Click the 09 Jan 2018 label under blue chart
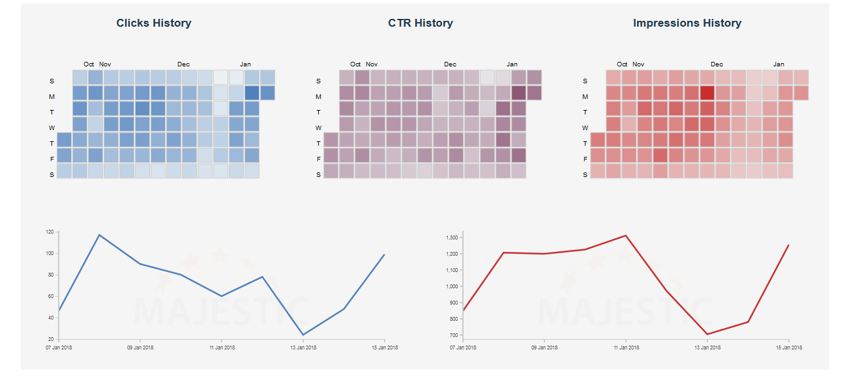 click(140, 348)
